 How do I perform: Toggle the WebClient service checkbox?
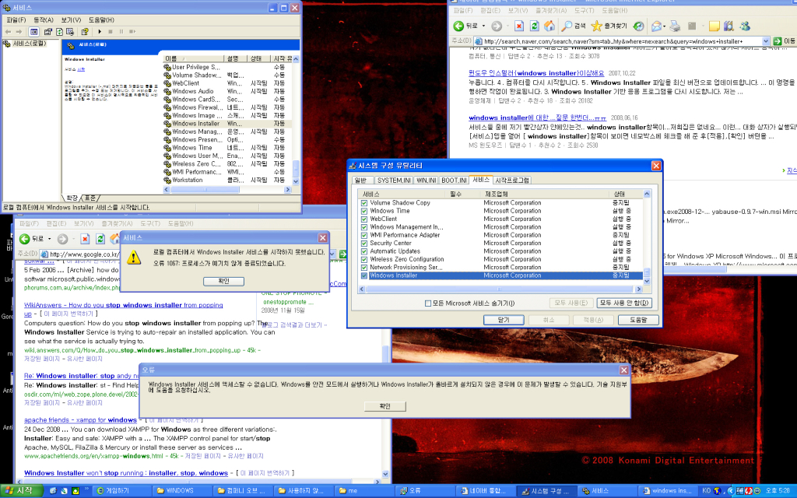tap(364, 219)
